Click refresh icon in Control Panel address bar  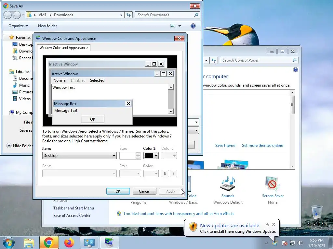(214, 60)
